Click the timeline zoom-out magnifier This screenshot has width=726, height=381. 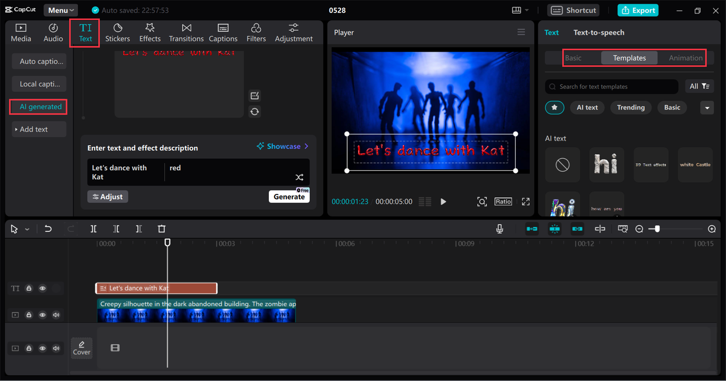pos(639,229)
